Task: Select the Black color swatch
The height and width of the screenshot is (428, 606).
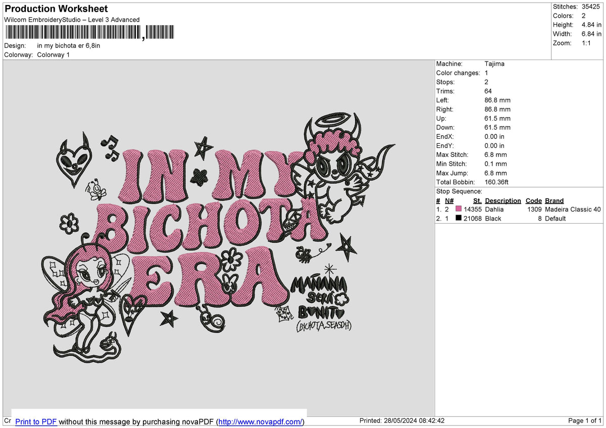Action: click(x=459, y=218)
